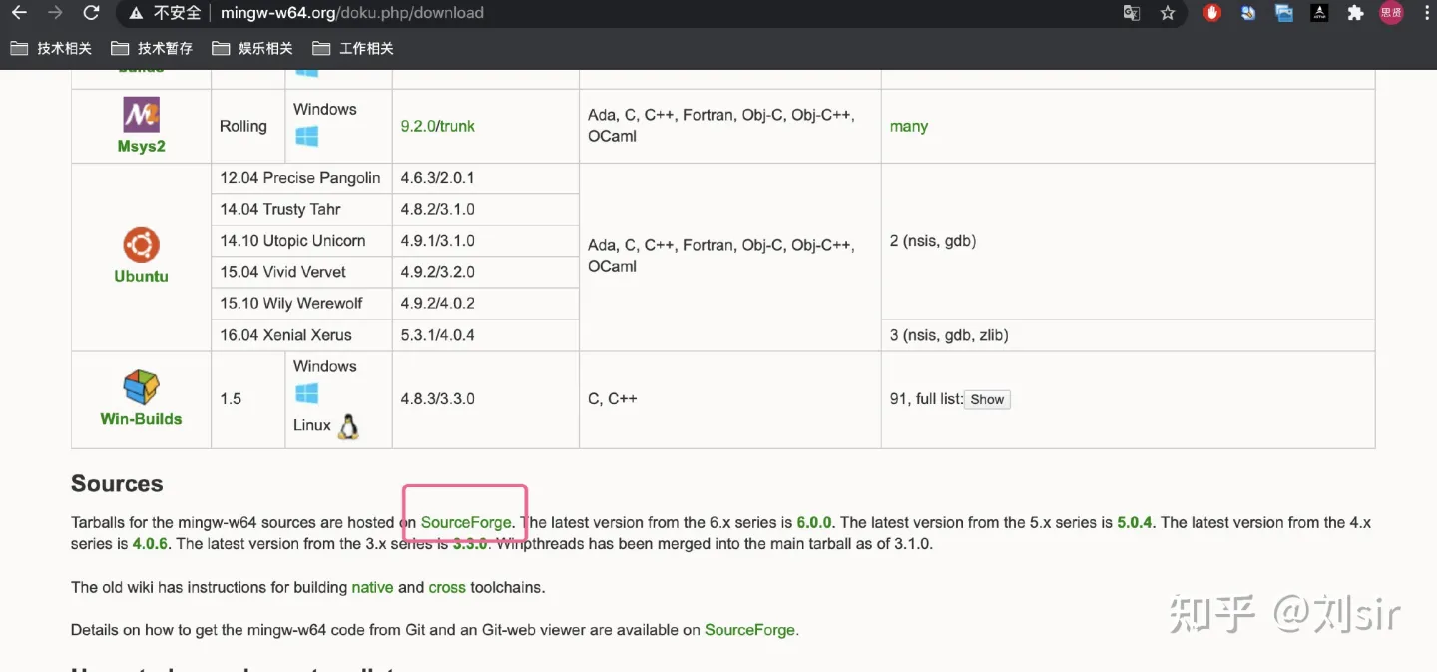Image resolution: width=1437 pixels, height=672 pixels.
Task: Click the 6.0.0 version link
Action: 814,522
